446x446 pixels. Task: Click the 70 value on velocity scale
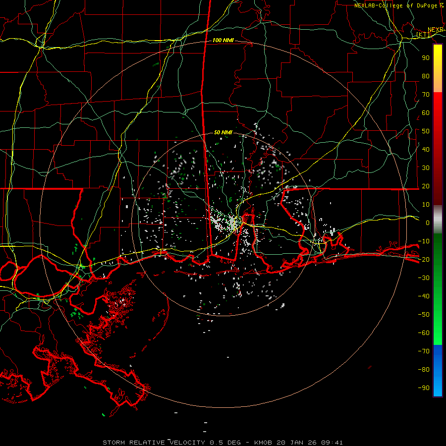(426, 95)
